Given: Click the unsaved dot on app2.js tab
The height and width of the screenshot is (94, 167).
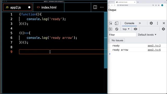Looking at the screenshot, I should (x=29, y=7).
